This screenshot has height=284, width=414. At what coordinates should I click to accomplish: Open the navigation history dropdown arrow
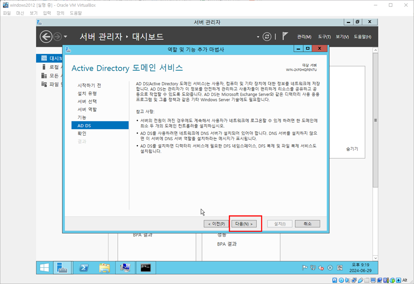[x=65, y=37]
